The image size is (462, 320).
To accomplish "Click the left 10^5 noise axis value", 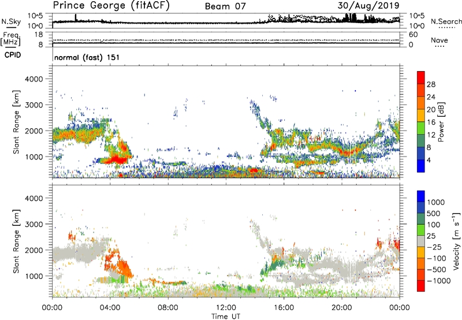I will tap(35, 16).
